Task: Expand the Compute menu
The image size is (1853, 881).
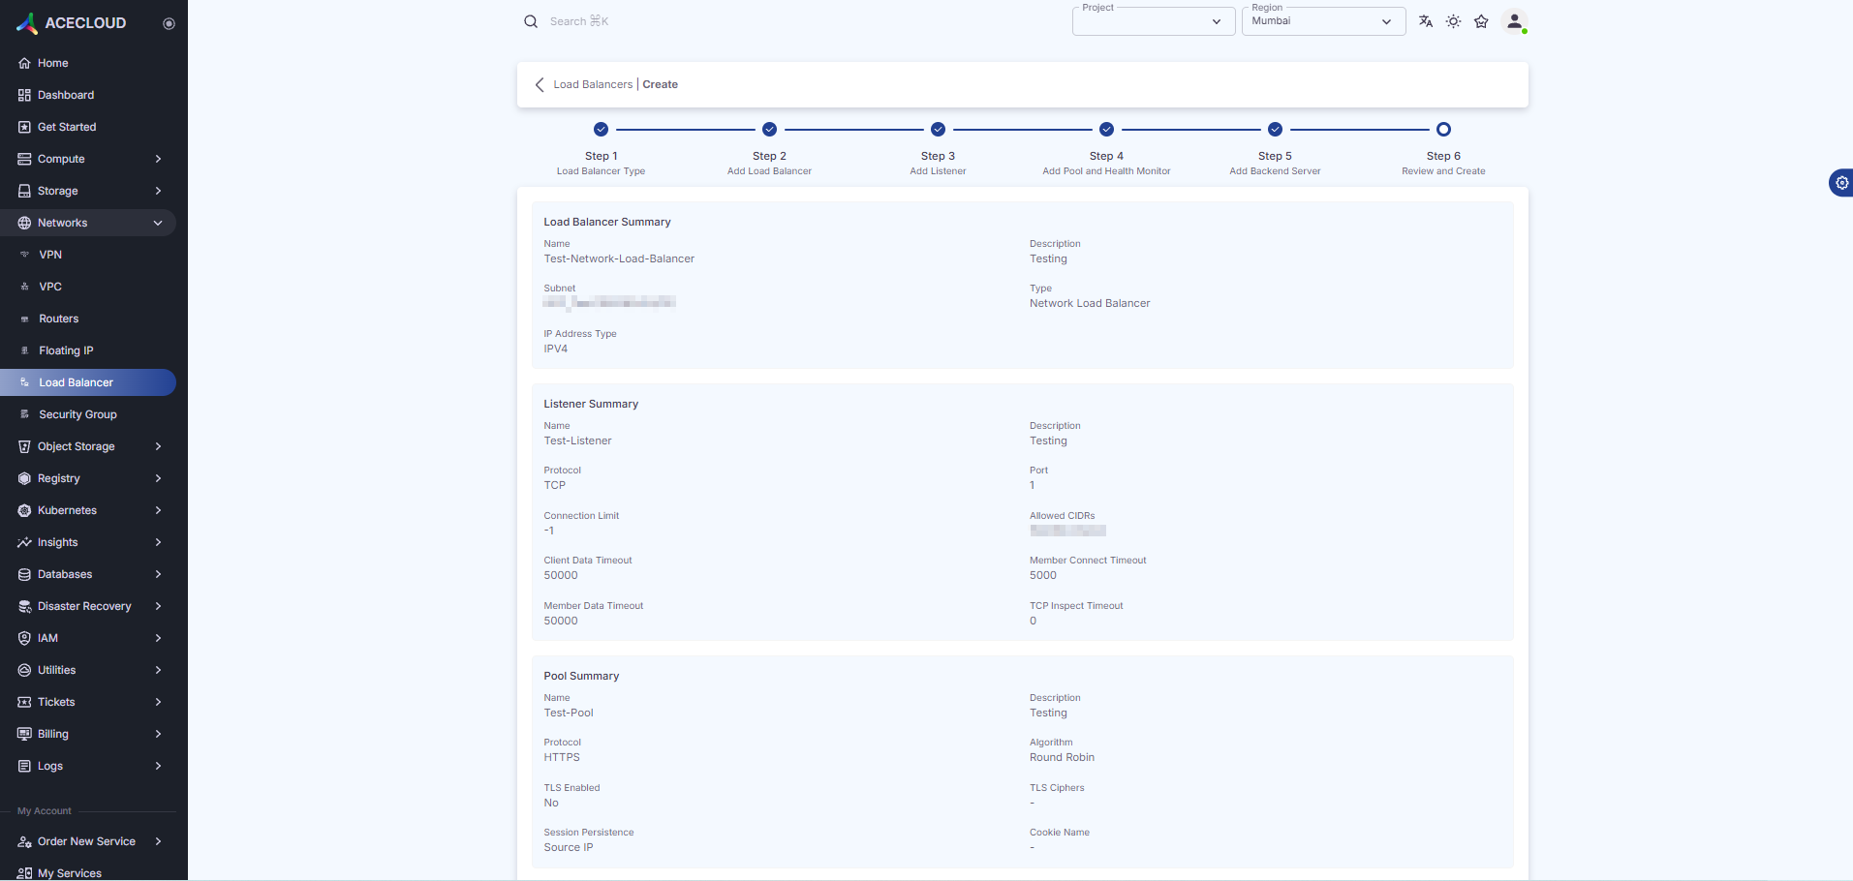Action: click(x=87, y=159)
